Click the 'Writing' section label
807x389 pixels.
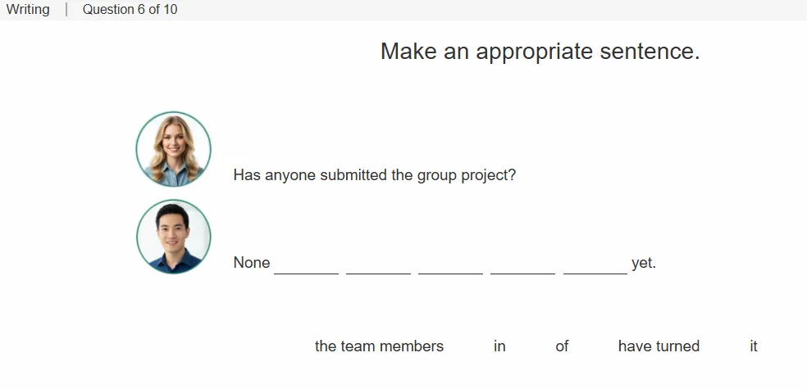coord(28,9)
